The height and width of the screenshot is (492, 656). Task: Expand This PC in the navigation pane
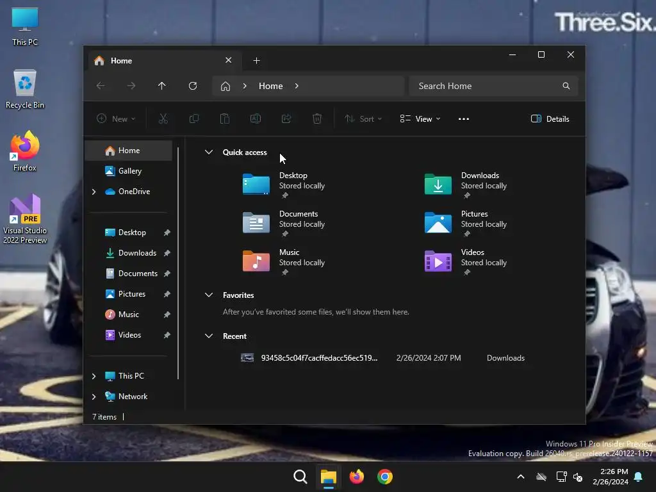tap(94, 376)
